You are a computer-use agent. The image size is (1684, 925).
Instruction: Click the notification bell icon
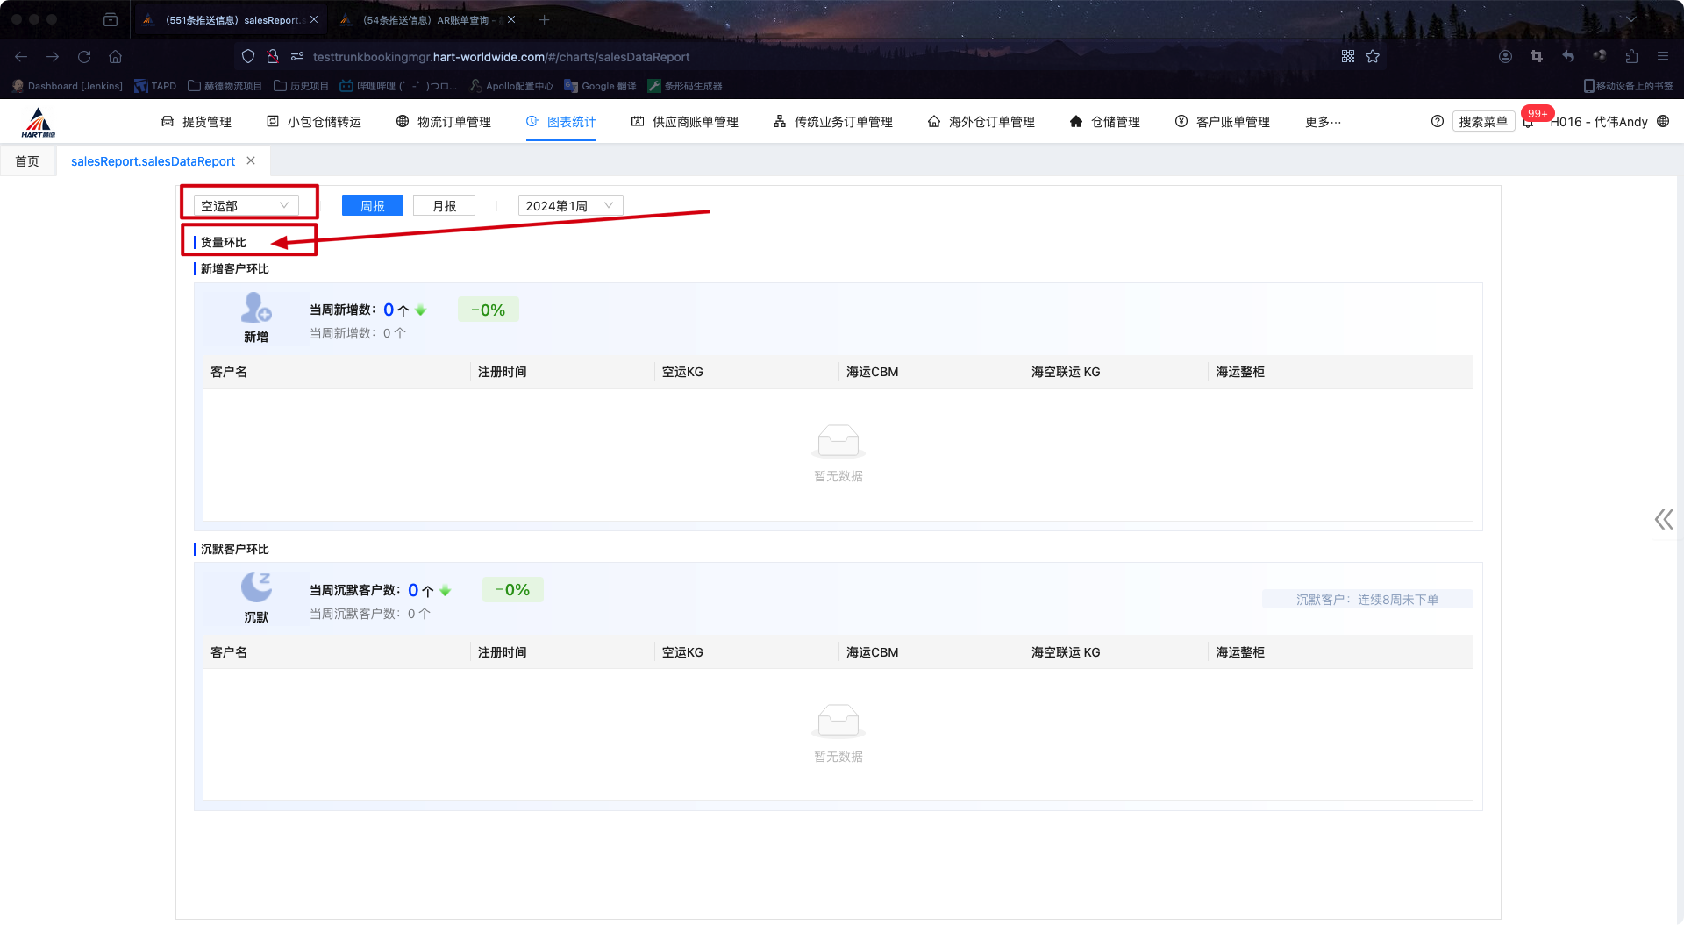tap(1528, 123)
